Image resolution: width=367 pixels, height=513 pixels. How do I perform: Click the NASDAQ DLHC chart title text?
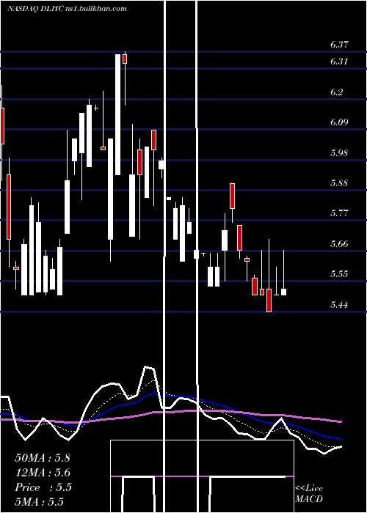click(x=67, y=9)
